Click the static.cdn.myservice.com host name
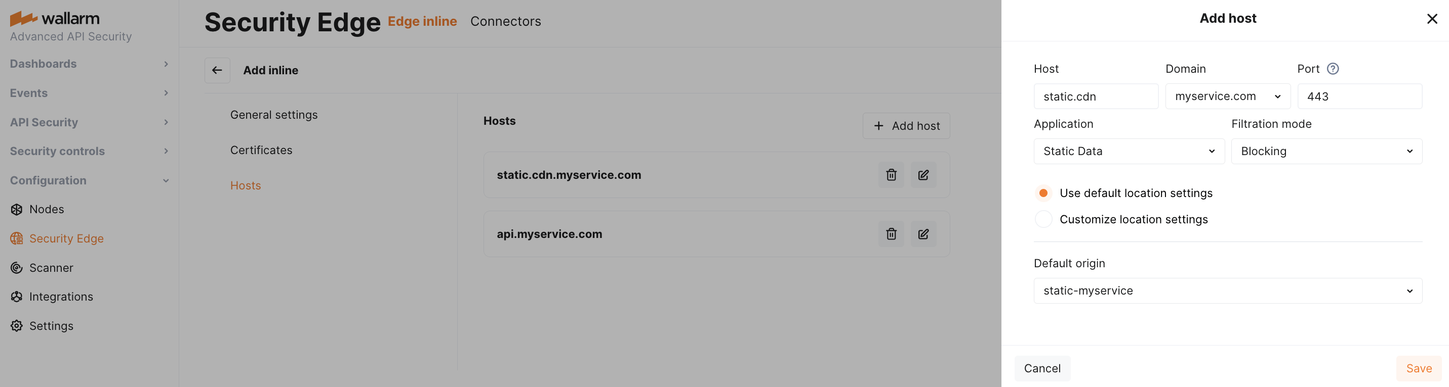Viewport: 1449px width, 387px height. (569, 175)
